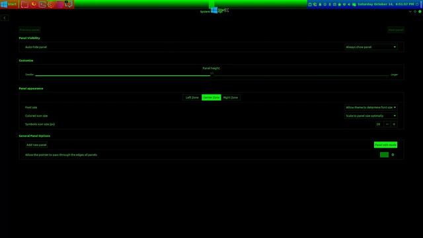The width and height of the screenshot is (423, 238).
Task: Open the volume tray icon
Action: coord(349,5)
